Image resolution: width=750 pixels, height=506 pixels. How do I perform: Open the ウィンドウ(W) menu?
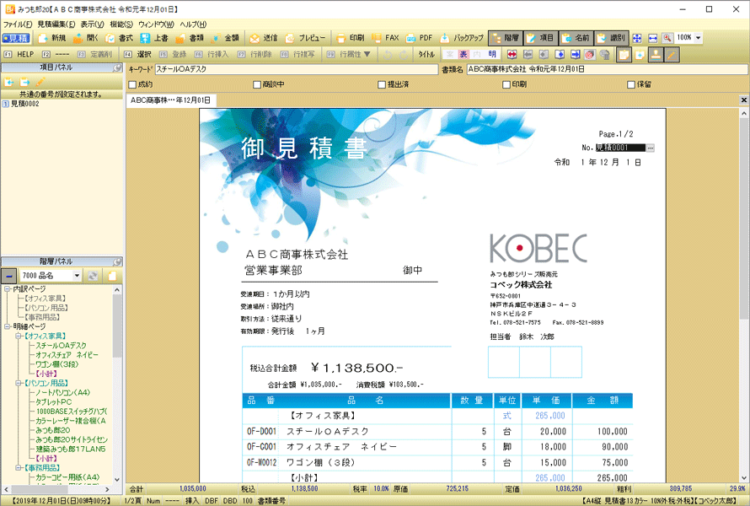[156, 24]
